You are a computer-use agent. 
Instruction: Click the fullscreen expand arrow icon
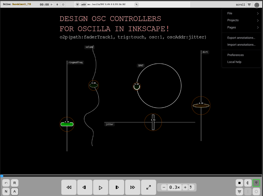[x=149, y=187]
